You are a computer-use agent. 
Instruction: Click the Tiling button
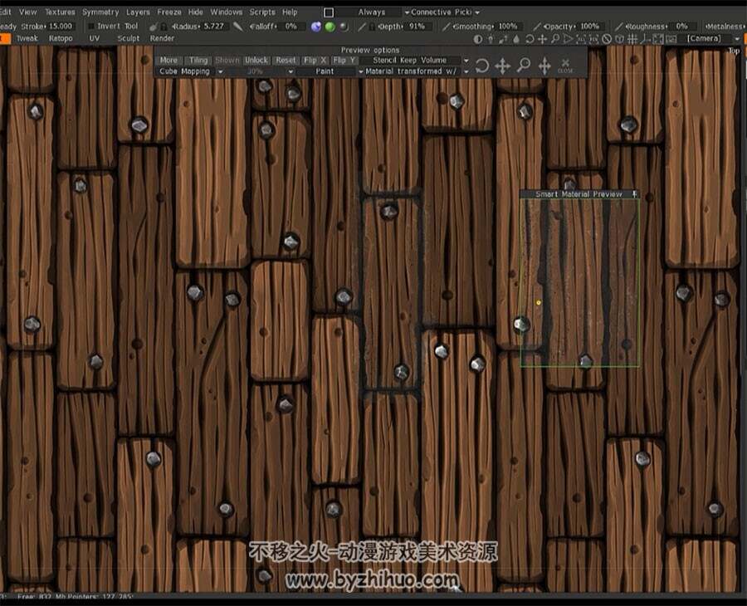pos(198,60)
